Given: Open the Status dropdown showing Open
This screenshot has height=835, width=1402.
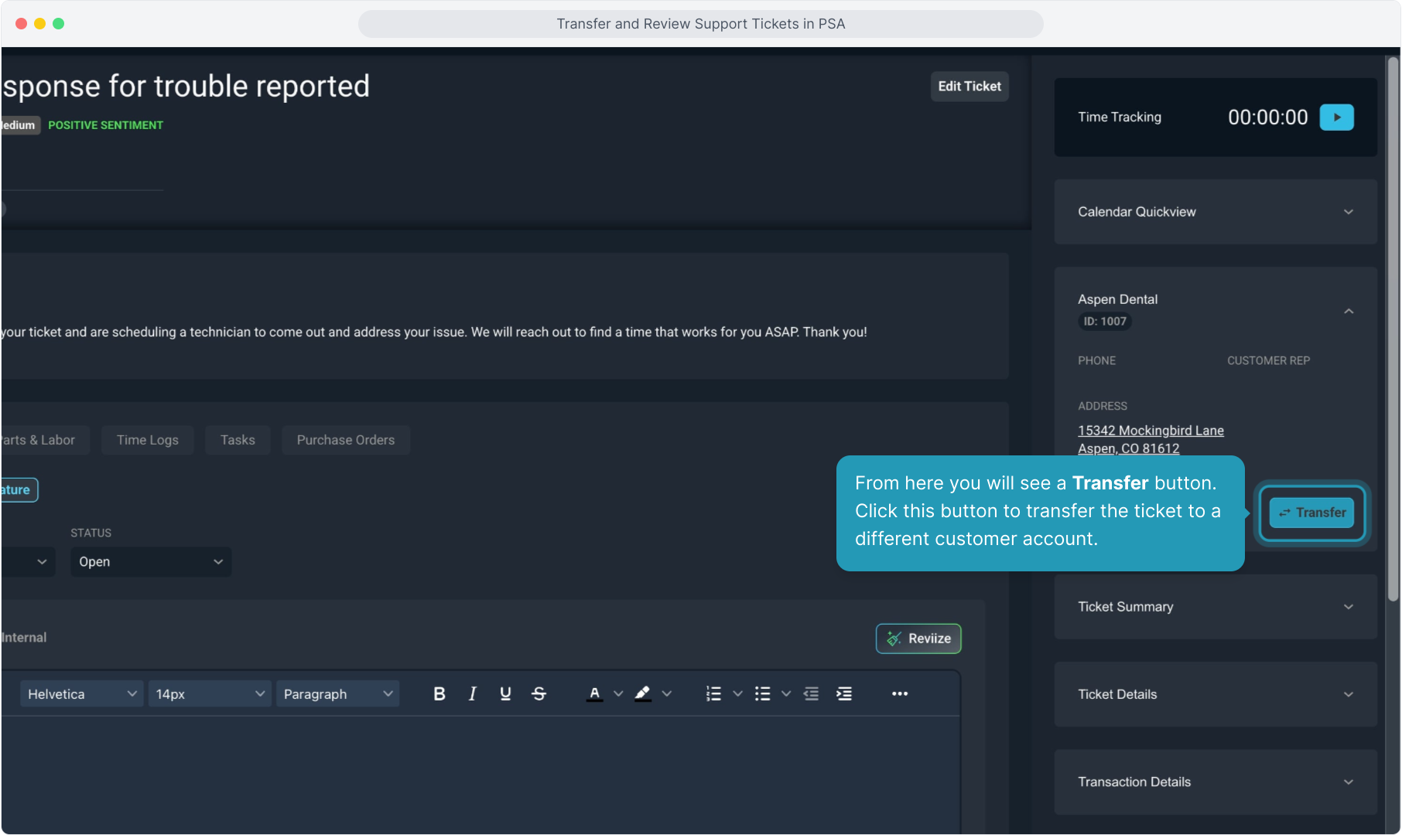Looking at the screenshot, I should coord(150,562).
